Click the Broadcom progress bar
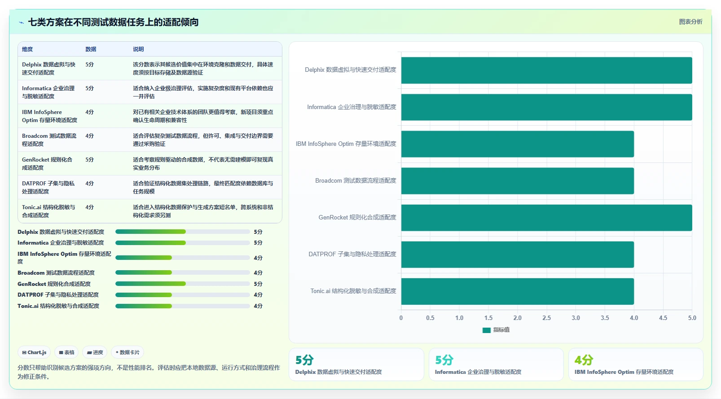This screenshot has width=721, height=399. click(x=183, y=272)
